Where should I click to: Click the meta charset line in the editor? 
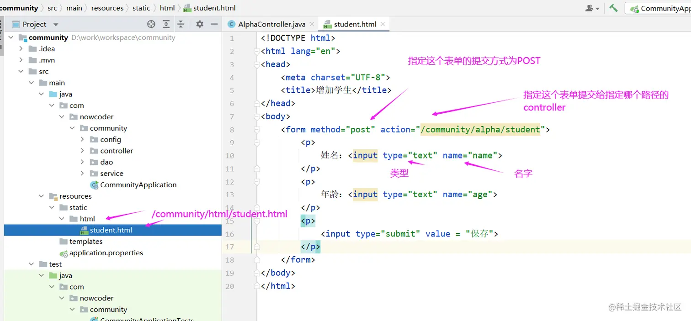point(335,78)
